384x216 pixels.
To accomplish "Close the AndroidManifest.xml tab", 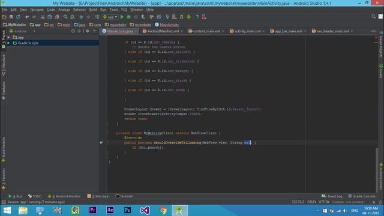I will pyautogui.click(x=181, y=31).
